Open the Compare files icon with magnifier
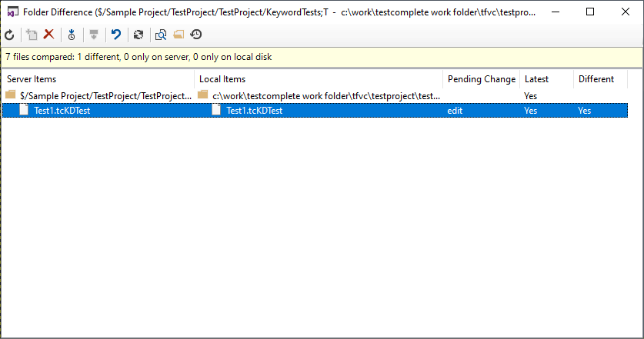This screenshot has height=339, width=644. pyautogui.click(x=161, y=35)
